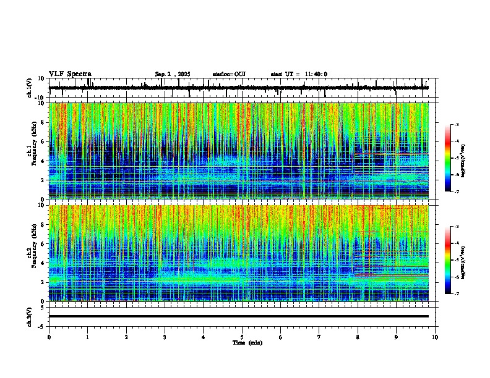This screenshot has width=490, height=378.
Task: Select the date text "Sep. 2 , 2025"
Action: (173, 74)
